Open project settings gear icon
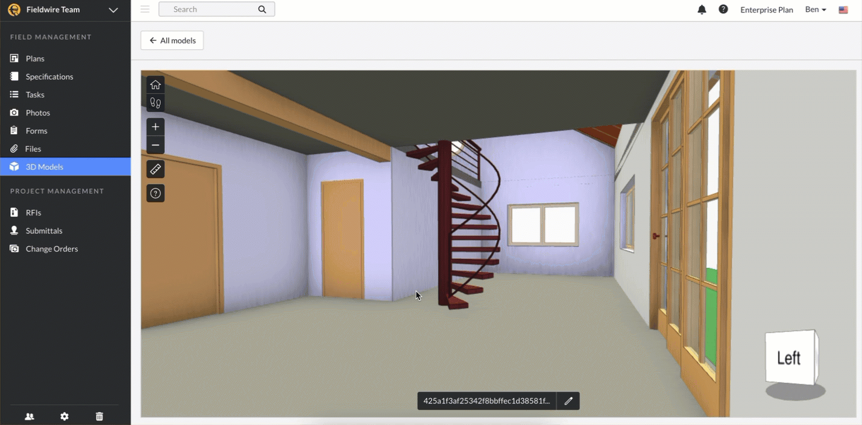The width and height of the screenshot is (862, 425). (64, 417)
